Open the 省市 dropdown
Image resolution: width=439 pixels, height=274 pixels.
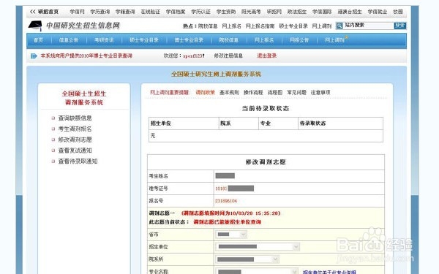[231, 235]
